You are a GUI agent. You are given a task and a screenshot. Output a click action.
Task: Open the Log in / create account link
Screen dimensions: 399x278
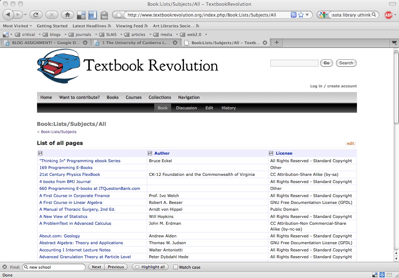333,86
